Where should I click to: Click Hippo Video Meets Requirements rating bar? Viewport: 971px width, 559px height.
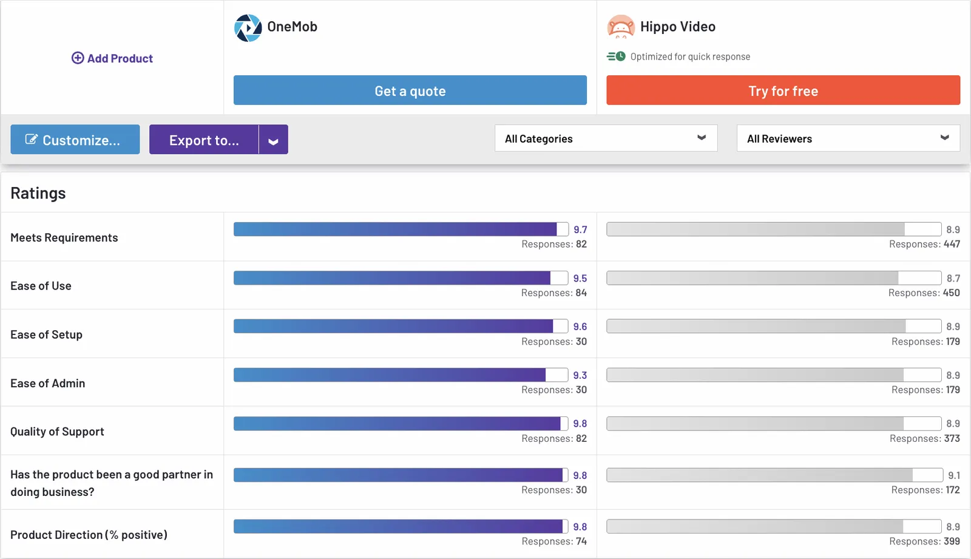(x=774, y=229)
